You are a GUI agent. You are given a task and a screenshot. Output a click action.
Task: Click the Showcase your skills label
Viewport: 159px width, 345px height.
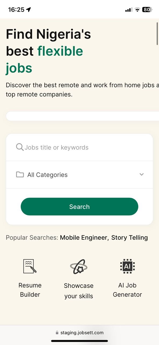pos(79,291)
